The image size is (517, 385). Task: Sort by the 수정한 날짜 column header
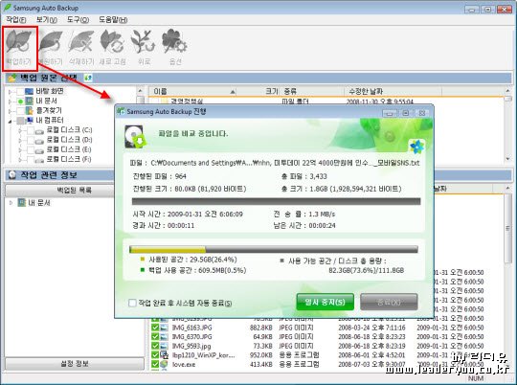[x=393, y=91]
